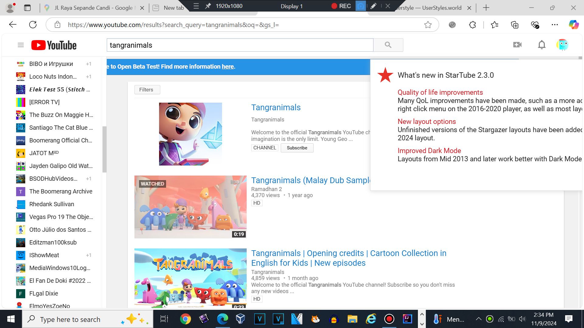Open the Browser essentials heart icon
Viewport: 584px width, 328px height.
tap(535, 25)
